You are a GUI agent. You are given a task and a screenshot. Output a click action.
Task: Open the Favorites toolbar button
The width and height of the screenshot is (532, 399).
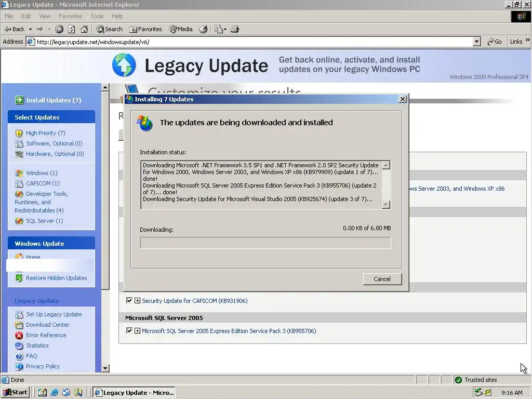(145, 29)
